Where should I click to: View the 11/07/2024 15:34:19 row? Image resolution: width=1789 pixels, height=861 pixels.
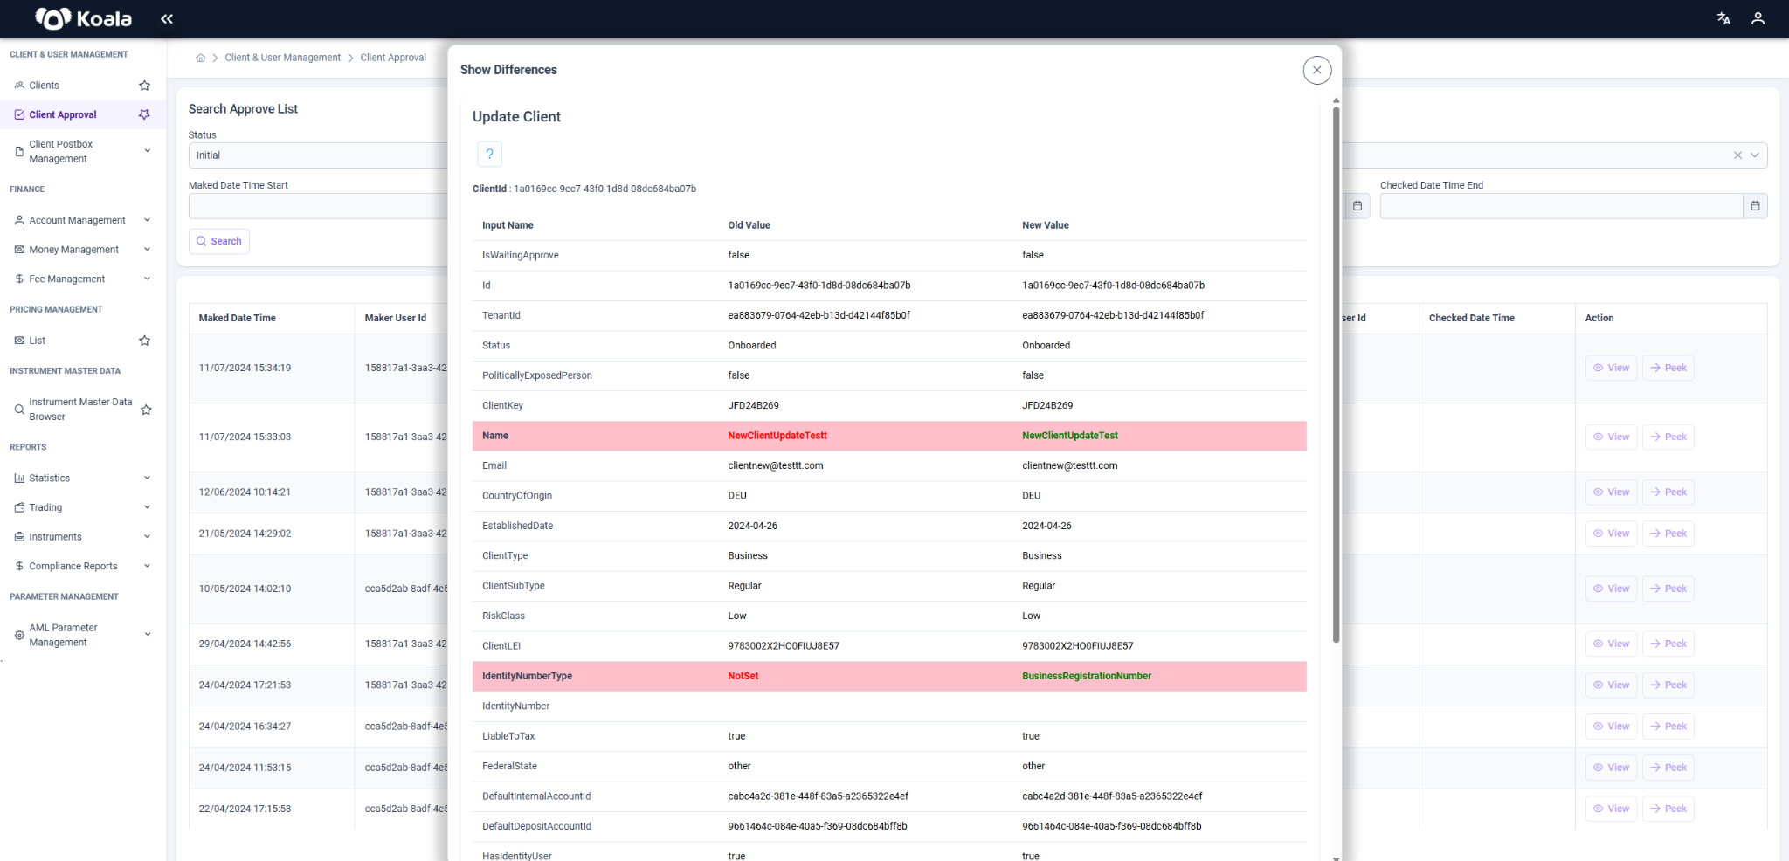click(1611, 368)
